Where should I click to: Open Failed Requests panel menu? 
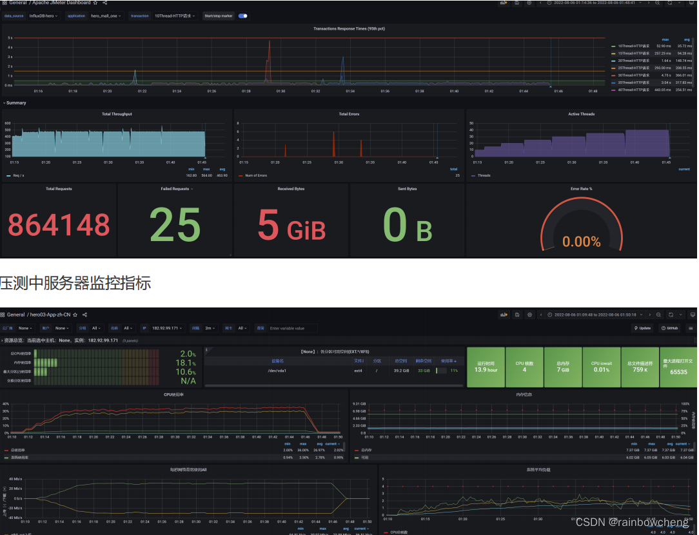(177, 189)
